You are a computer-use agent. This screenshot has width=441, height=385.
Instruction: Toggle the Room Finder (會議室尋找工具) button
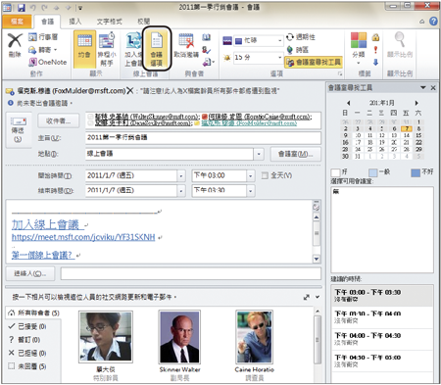[314, 62]
